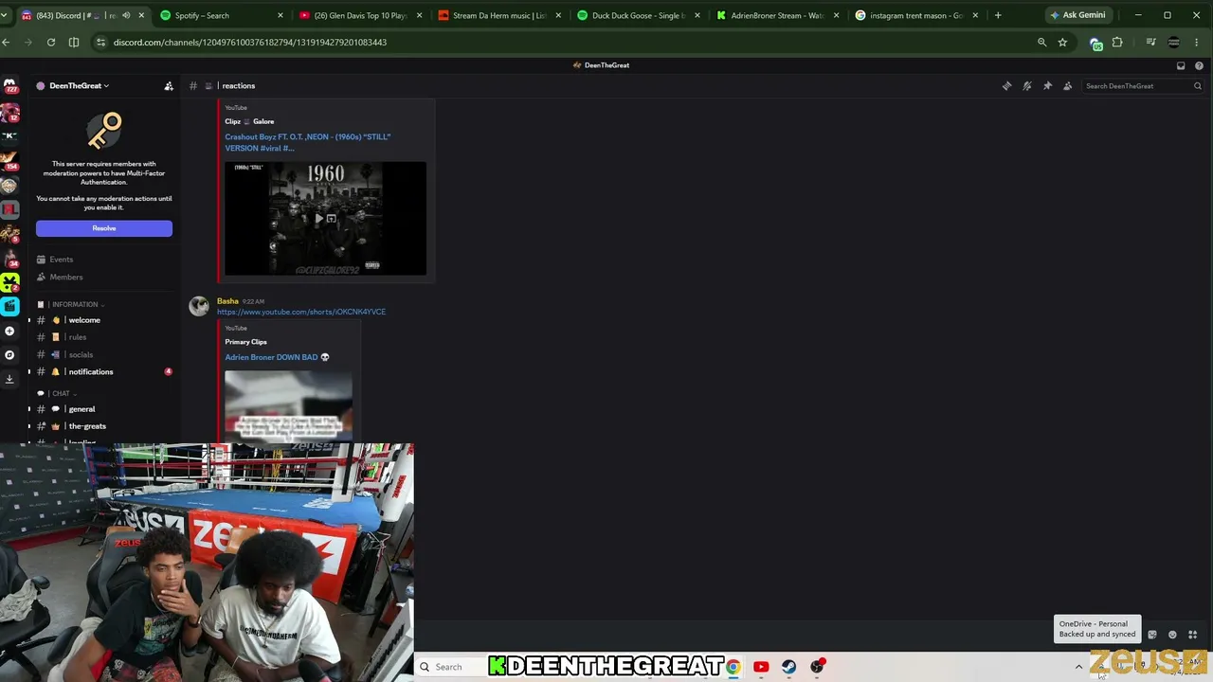The image size is (1213, 682).
Task: Open green Kick server icon in rail
Action: (x=10, y=282)
